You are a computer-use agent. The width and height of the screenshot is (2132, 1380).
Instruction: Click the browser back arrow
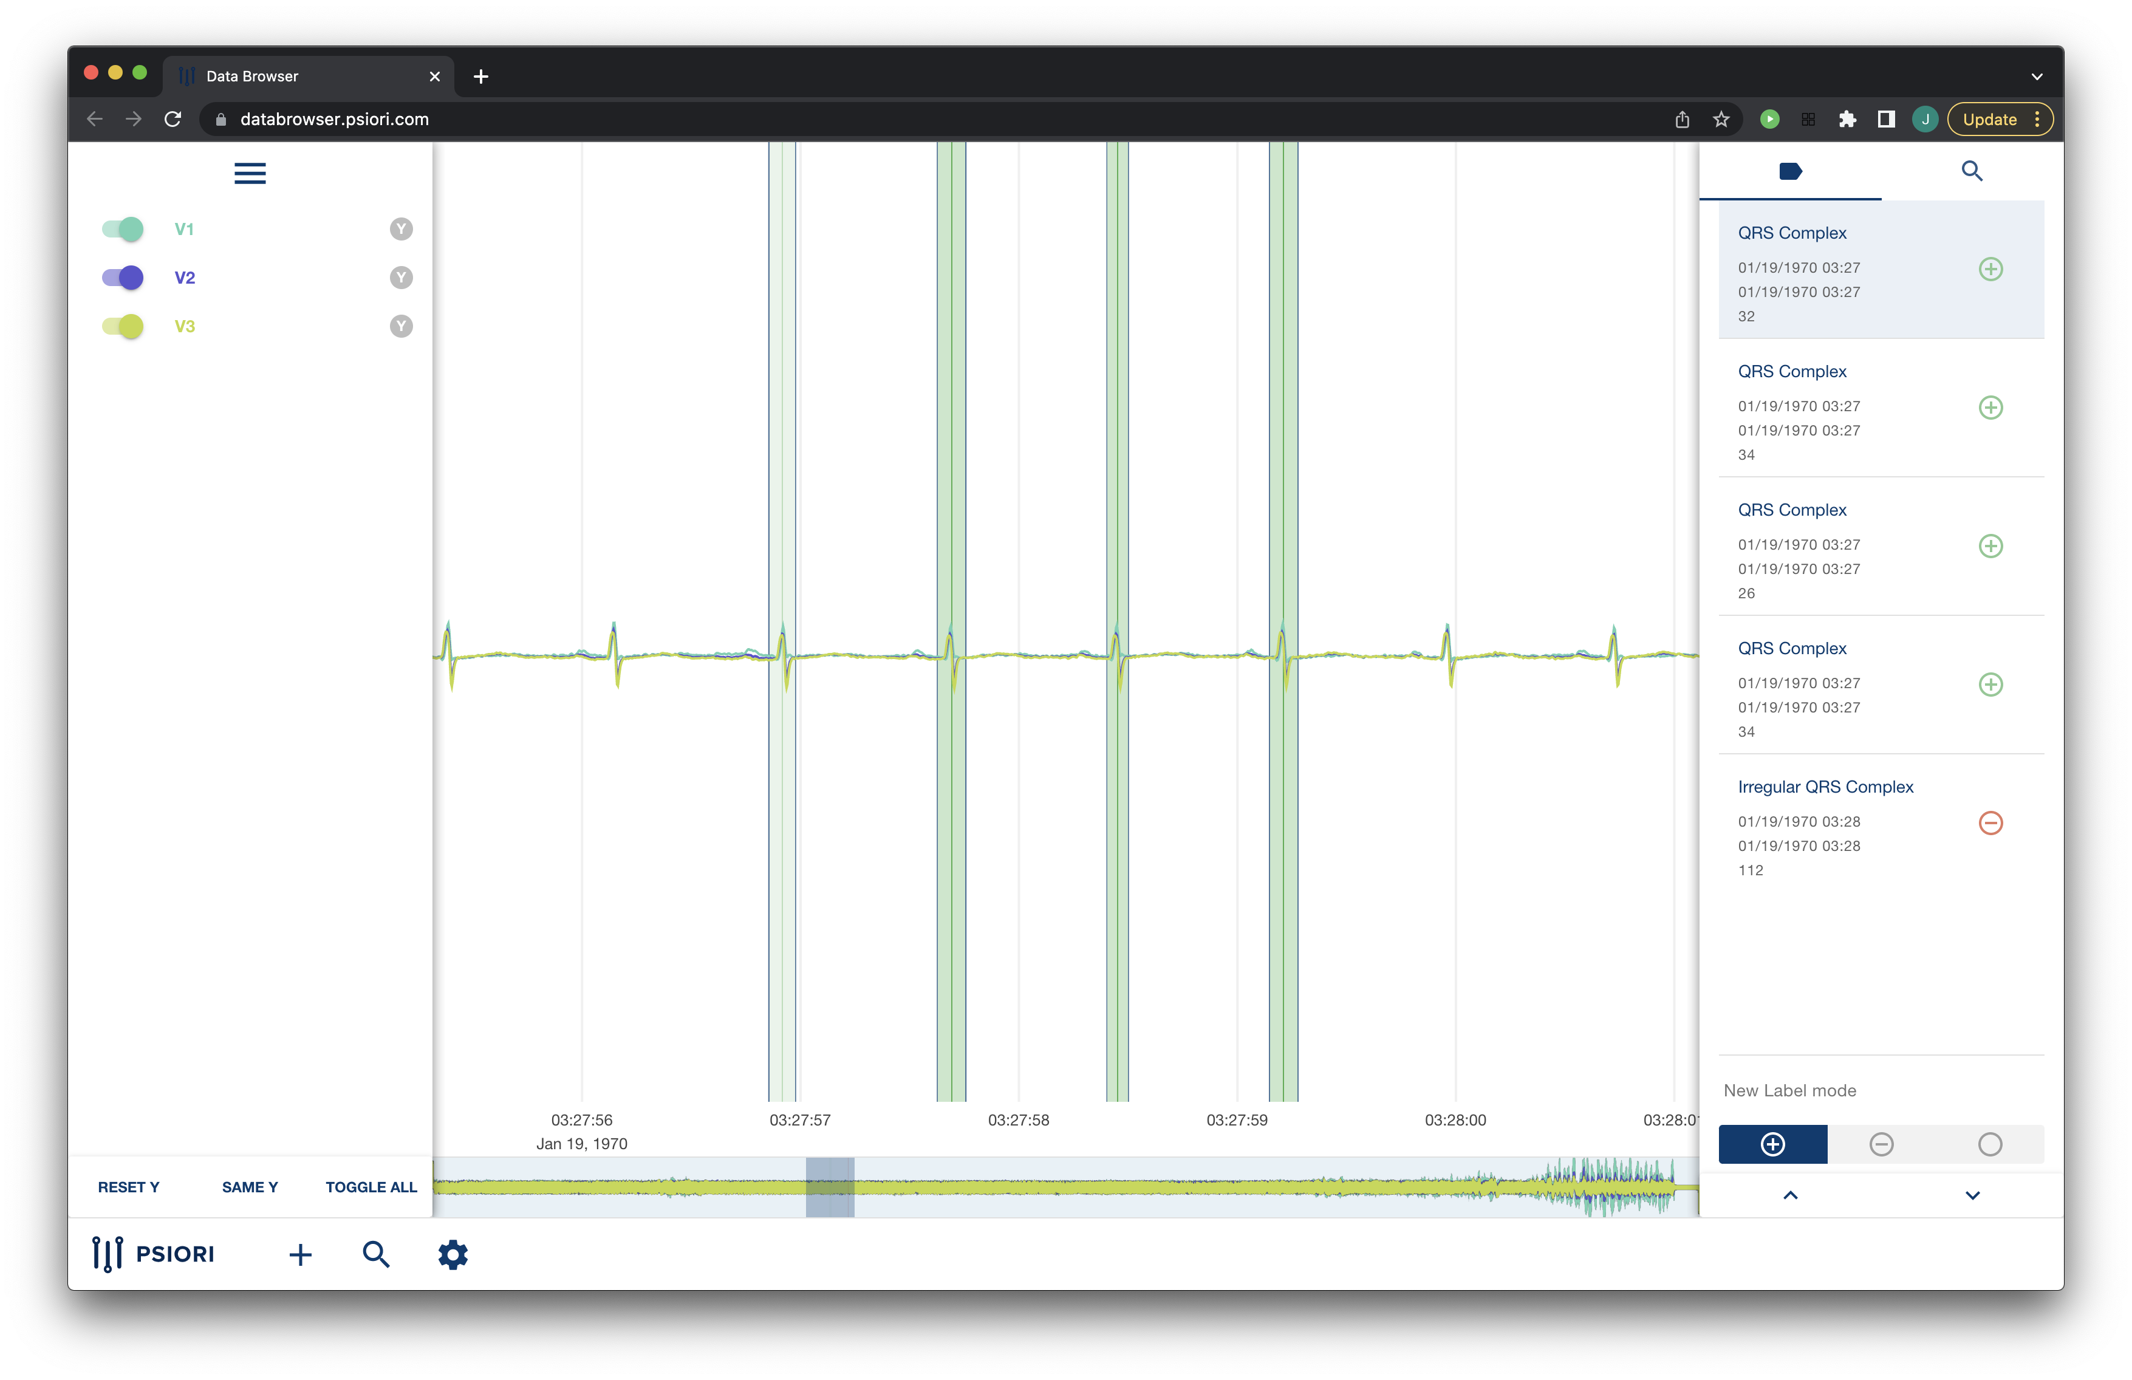[95, 119]
